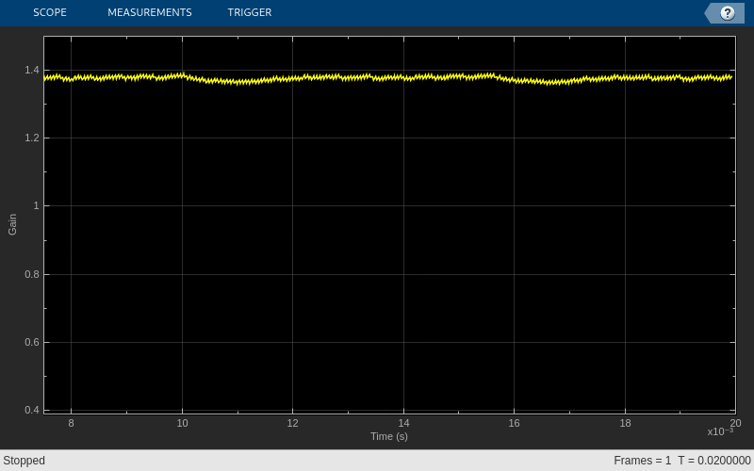Click the 0.4 y-axis tick label
754x471 pixels.
(x=32, y=410)
